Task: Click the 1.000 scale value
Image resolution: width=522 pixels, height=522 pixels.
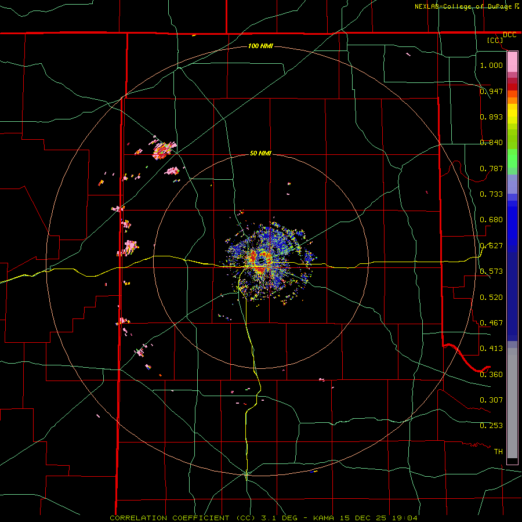Action: (491, 65)
